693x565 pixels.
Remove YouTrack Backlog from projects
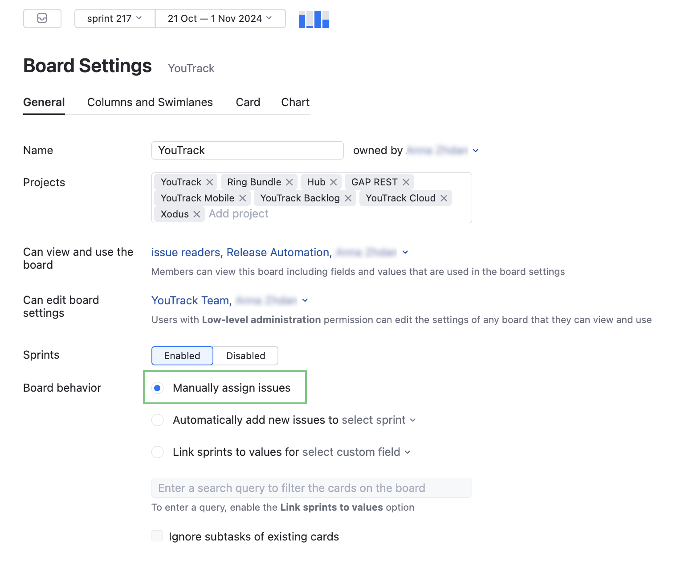[348, 198]
